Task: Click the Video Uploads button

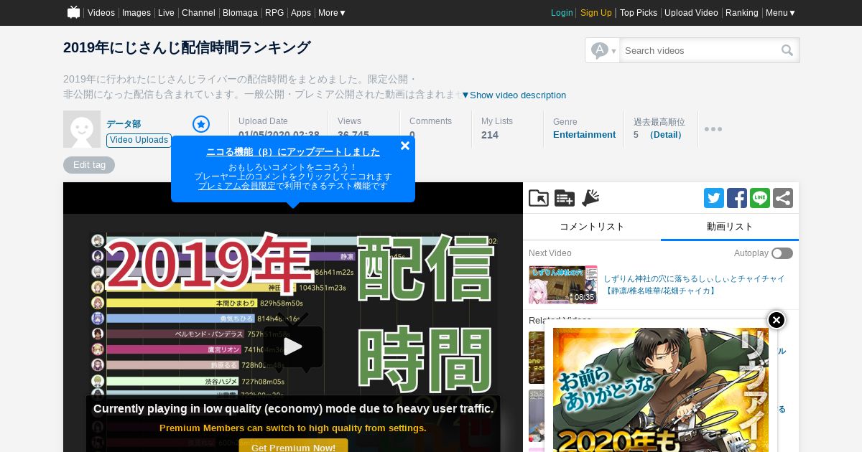Action: click(139, 140)
